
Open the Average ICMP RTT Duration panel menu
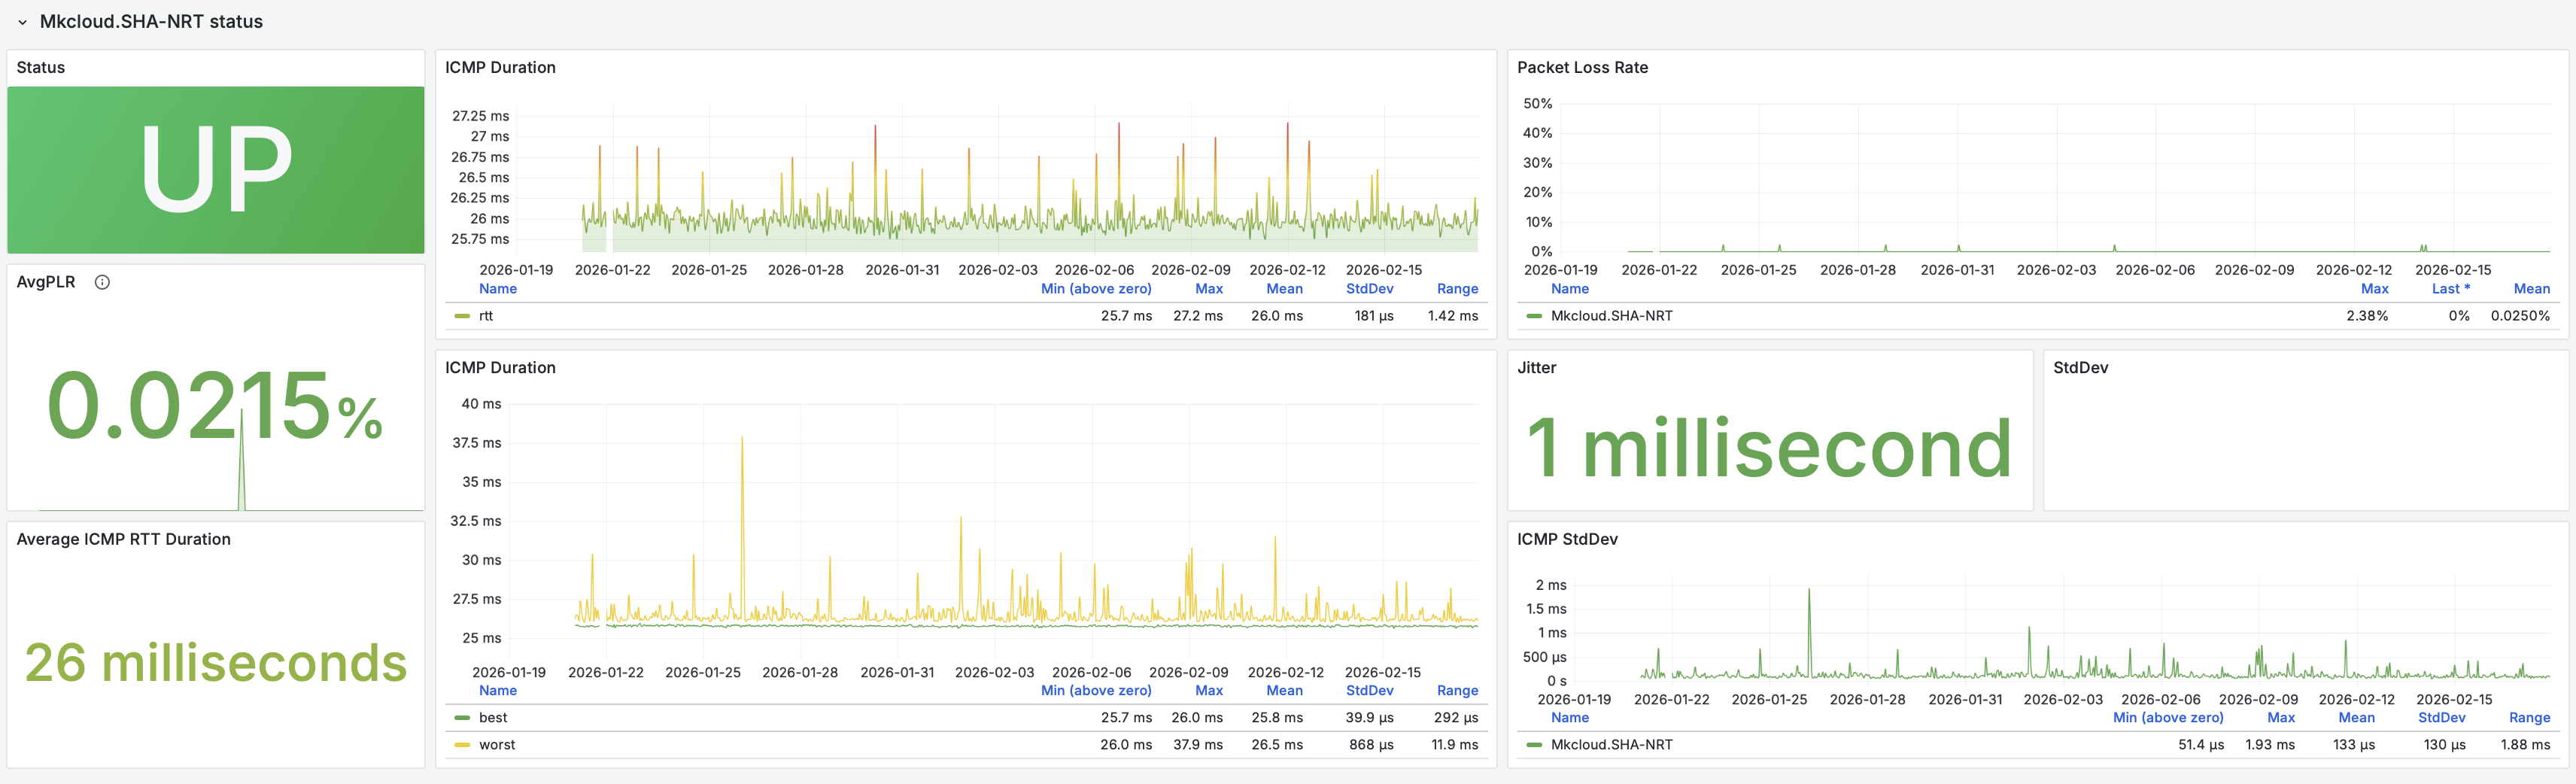tap(123, 539)
